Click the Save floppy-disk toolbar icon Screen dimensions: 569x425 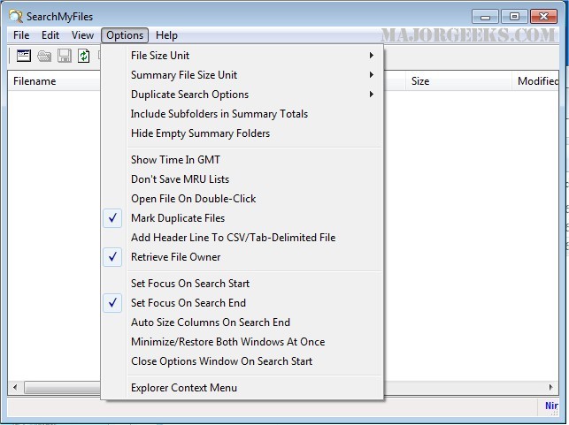point(65,56)
